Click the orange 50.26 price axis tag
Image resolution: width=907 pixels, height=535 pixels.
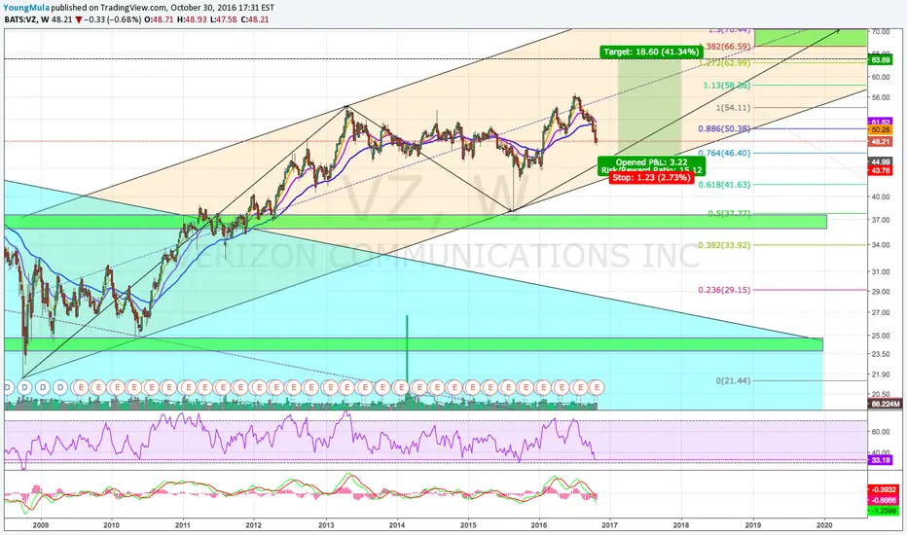[881, 130]
